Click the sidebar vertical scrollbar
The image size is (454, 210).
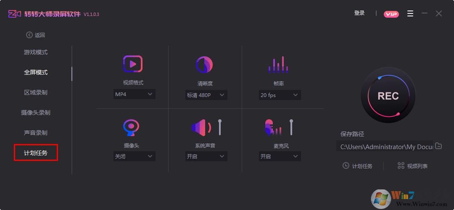pyautogui.click(x=72, y=74)
